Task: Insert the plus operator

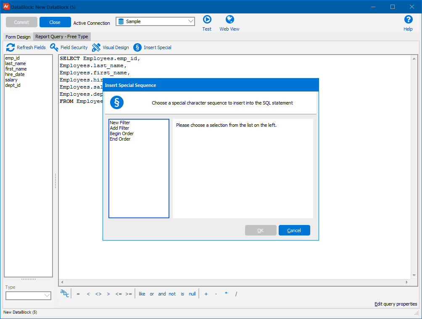Action: click(206, 294)
